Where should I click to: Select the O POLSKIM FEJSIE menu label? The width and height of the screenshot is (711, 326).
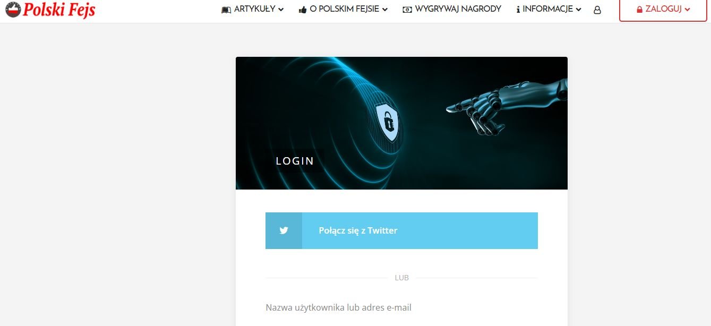[x=345, y=9]
